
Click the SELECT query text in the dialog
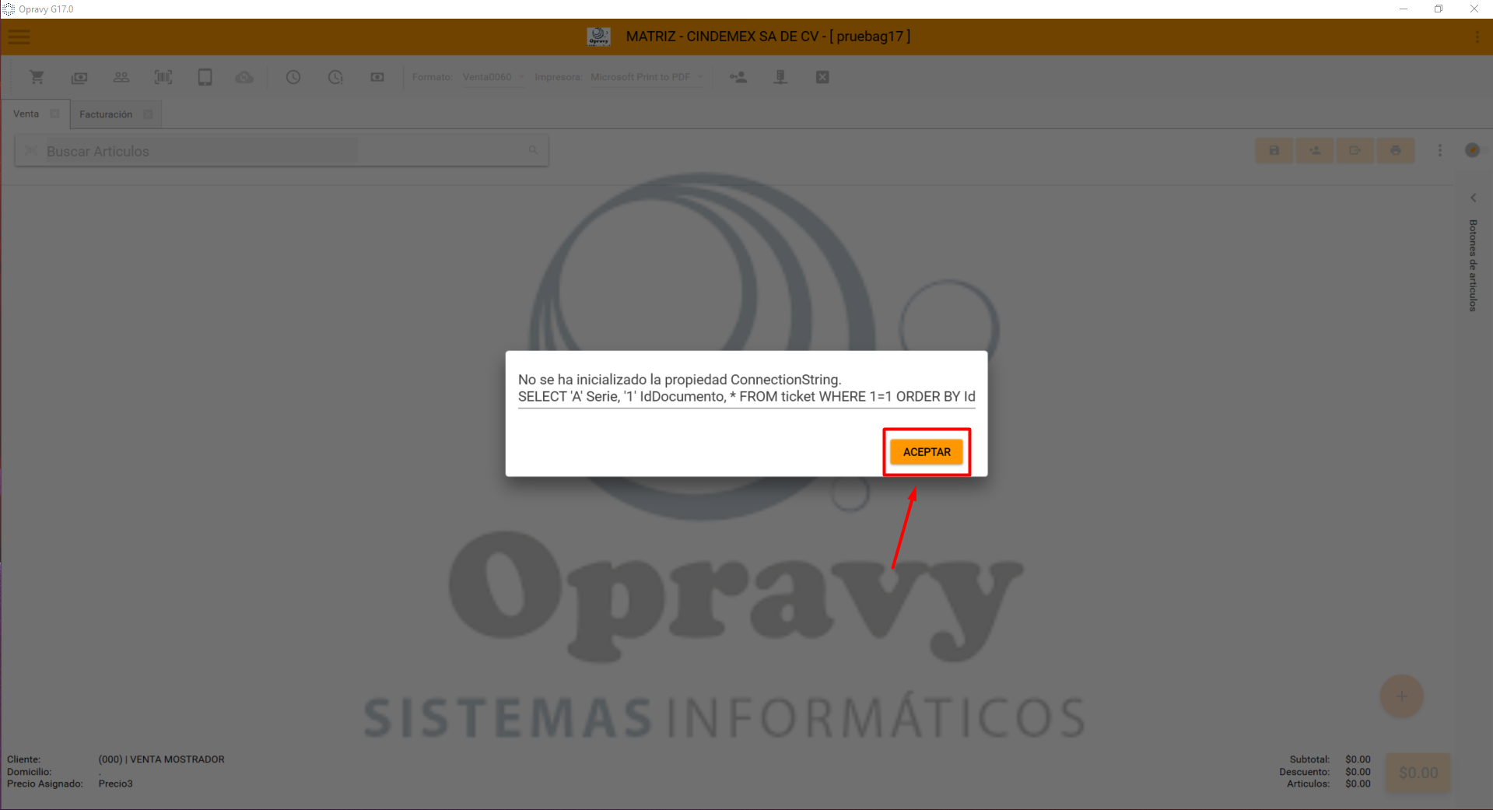coord(746,397)
